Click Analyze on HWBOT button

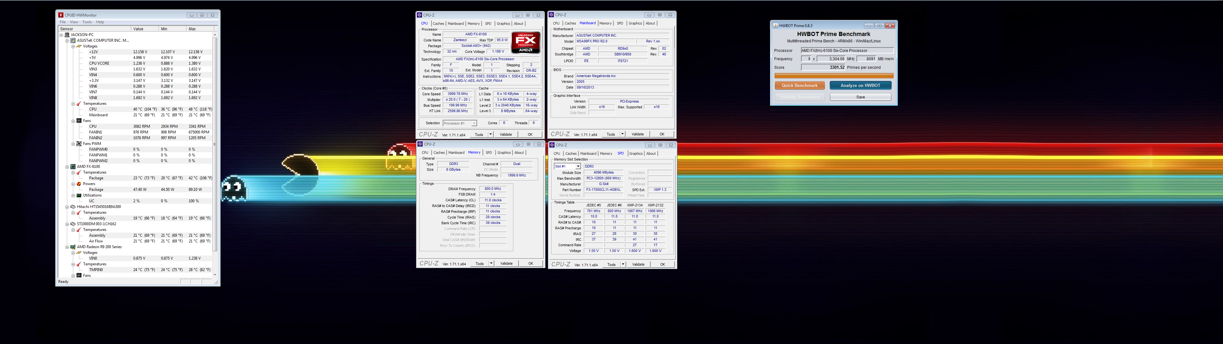[860, 86]
